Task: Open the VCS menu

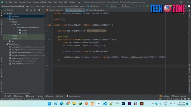Action: pyautogui.click(x=66, y=2)
